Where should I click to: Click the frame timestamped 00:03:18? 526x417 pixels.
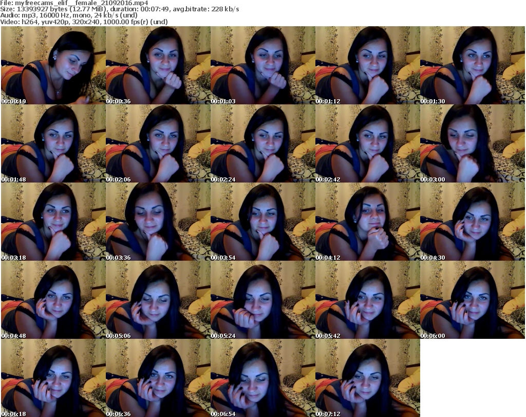point(53,222)
